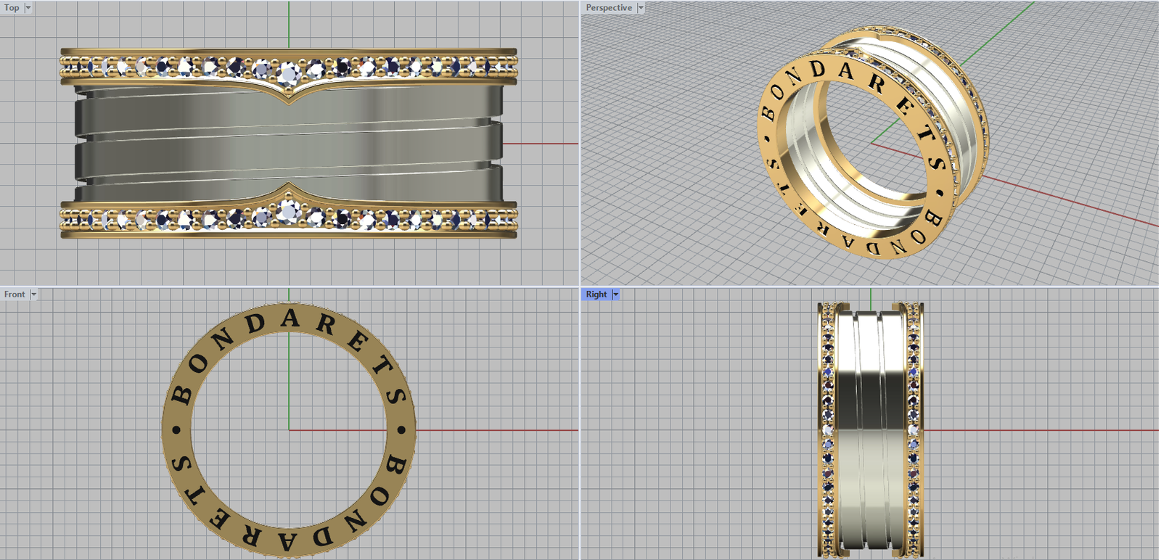Viewport: 1161px width, 560px height.
Task: Click the Front viewport title label
Action: click(15, 295)
